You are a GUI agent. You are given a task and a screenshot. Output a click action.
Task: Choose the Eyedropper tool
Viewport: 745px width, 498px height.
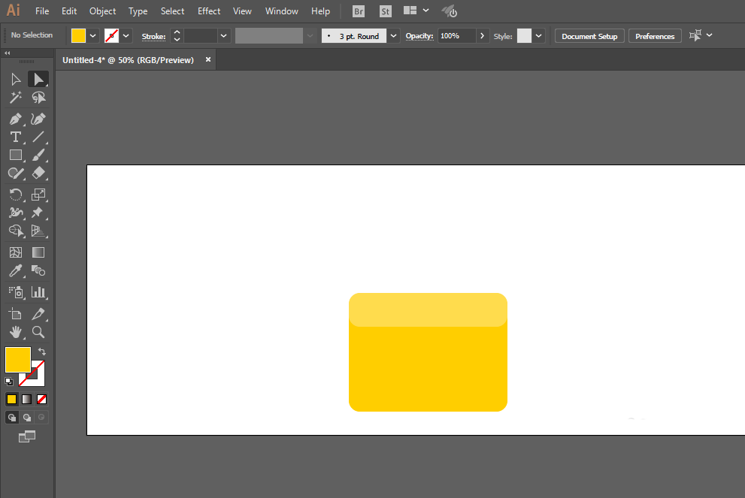pyautogui.click(x=15, y=270)
